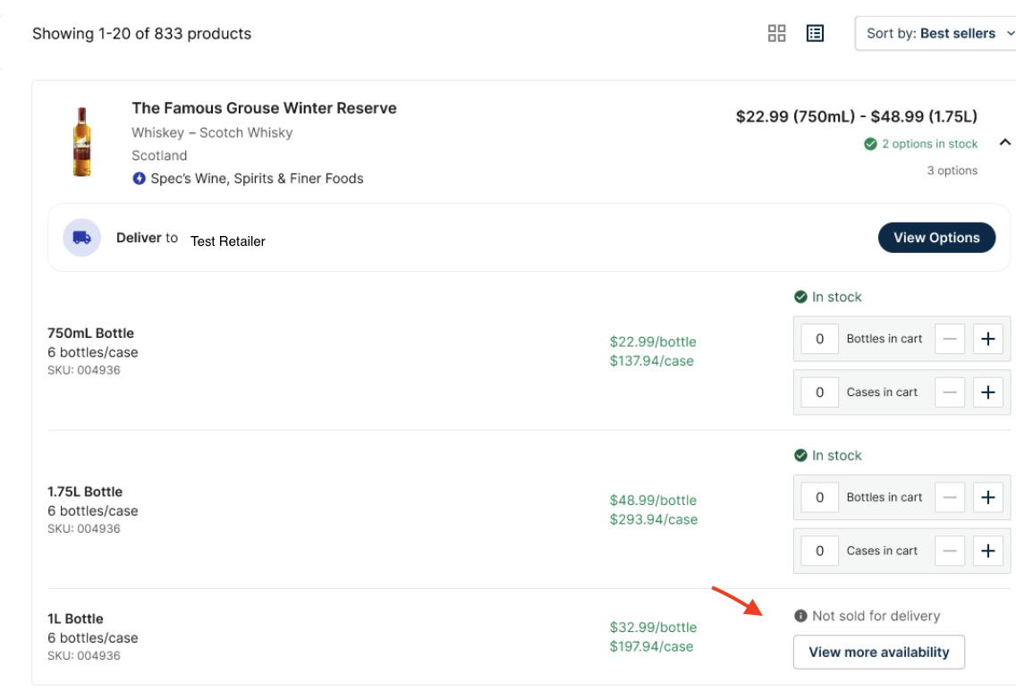The image size is (1016, 699).
Task: Click the In stock icon for 1.75L Bottle
Action: (801, 455)
